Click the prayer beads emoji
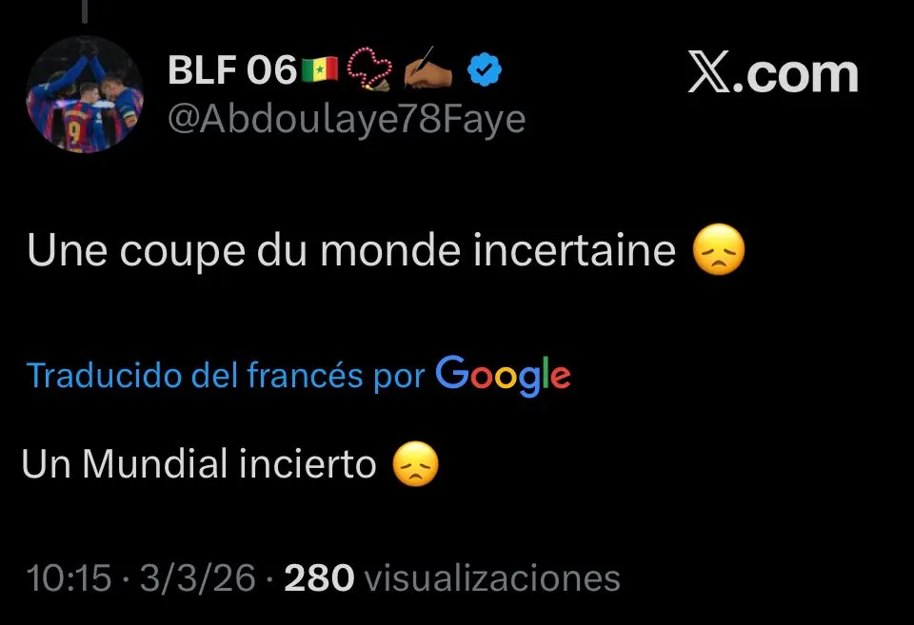The height and width of the screenshot is (625, 914). [x=369, y=68]
